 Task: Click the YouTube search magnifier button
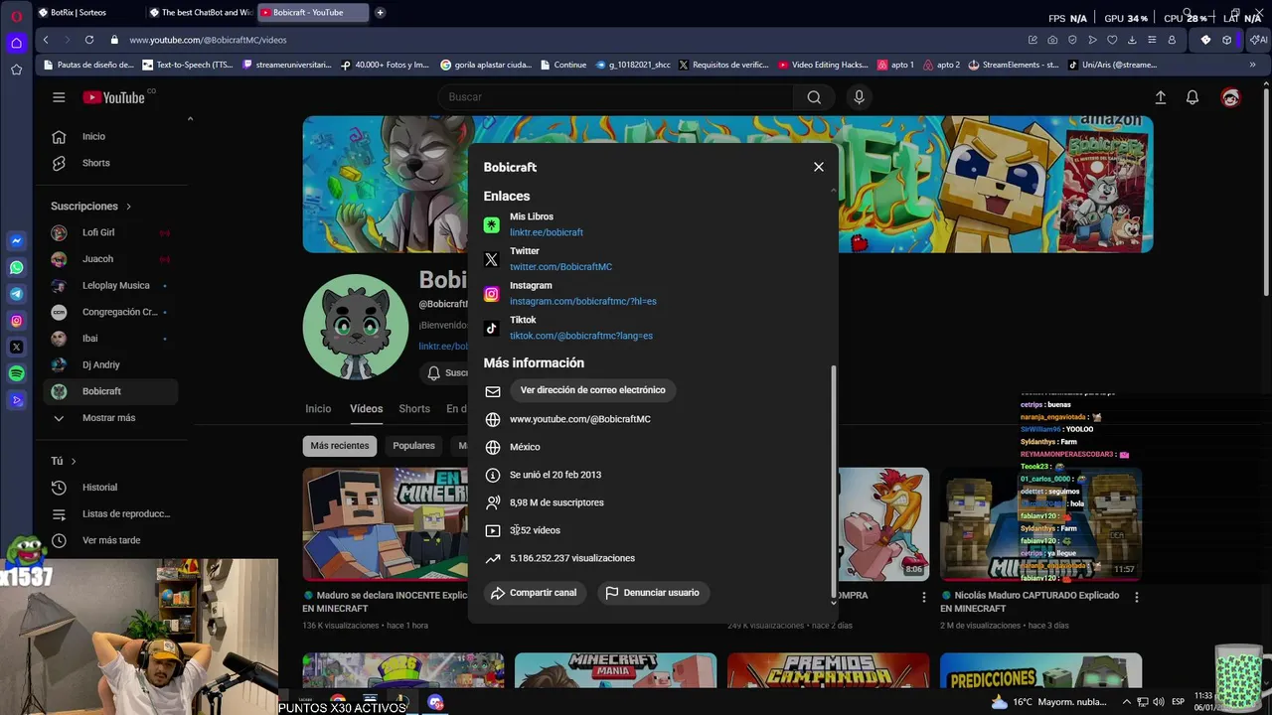click(814, 97)
